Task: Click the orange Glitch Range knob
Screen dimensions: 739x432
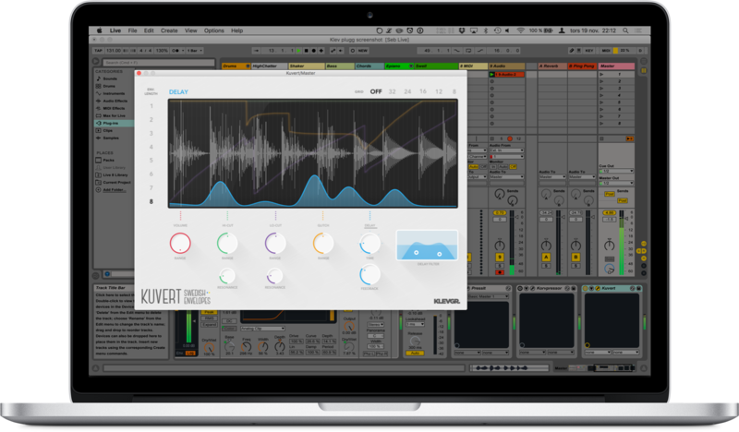Action: [322, 243]
